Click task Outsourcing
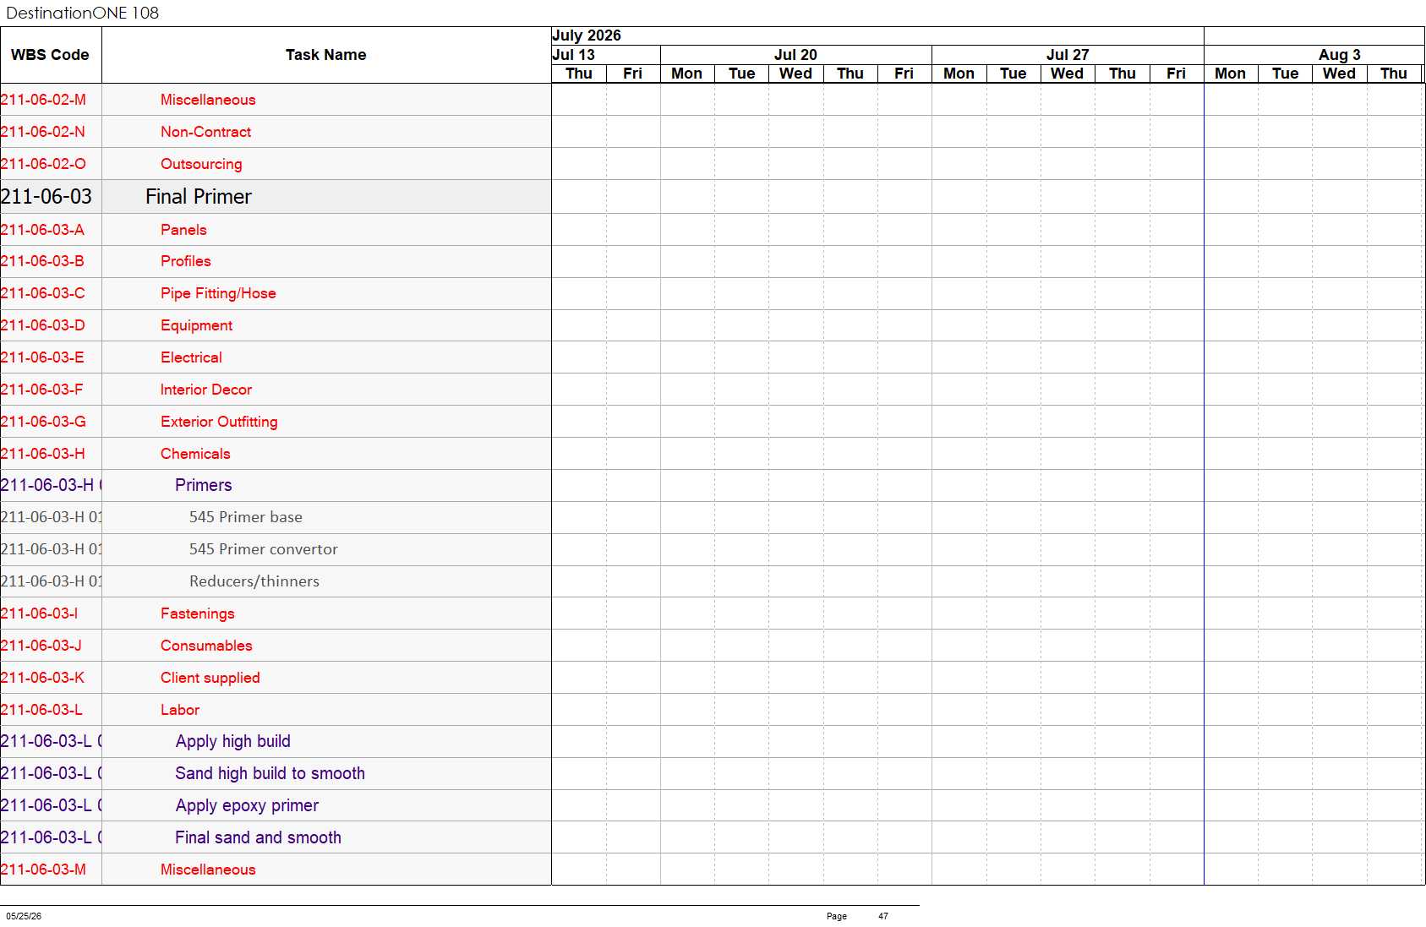This screenshot has height=927, width=1426. point(201,164)
